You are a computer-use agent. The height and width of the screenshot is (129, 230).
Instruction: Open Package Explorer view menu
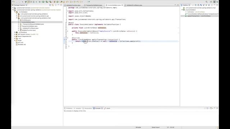pyautogui.click(x=56, y=5)
